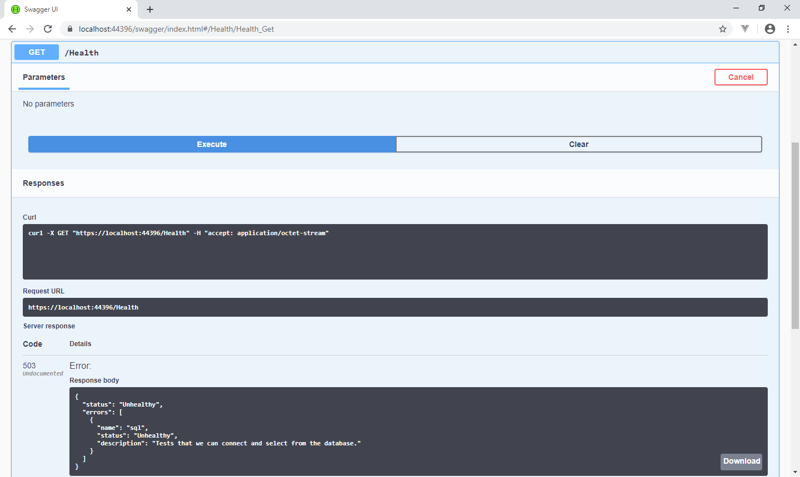Click the Swagger logo icon in the tab
This screenshot has height=477, width=800.
tap(16, 9)
